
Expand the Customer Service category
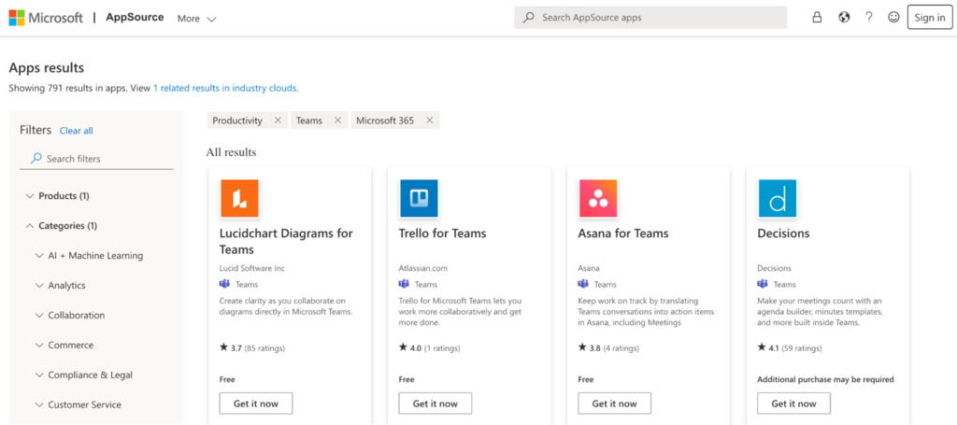coord(78,404)
